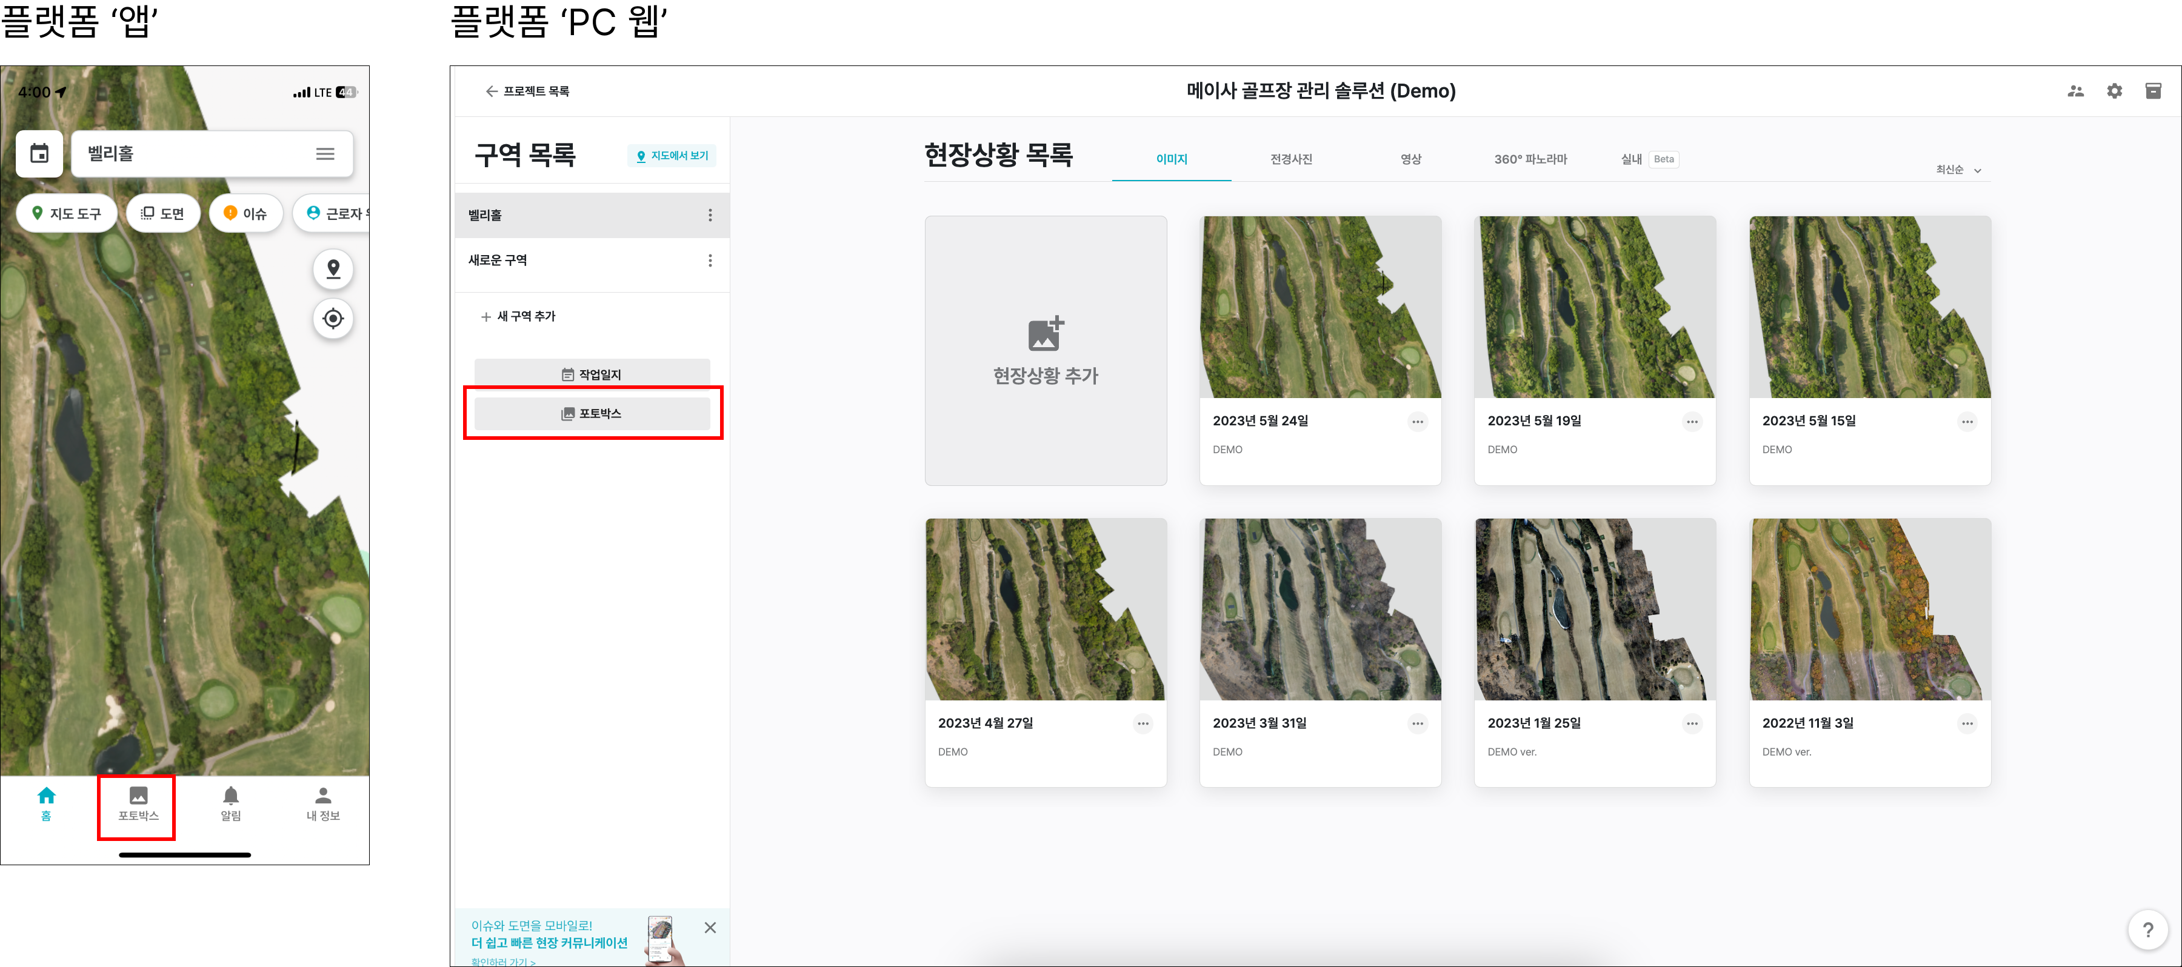Viewport: 2182px width, 967px height.
Task: Click 지도에서 보기 link
Action: pyautogui.click(x=673, y=156)
